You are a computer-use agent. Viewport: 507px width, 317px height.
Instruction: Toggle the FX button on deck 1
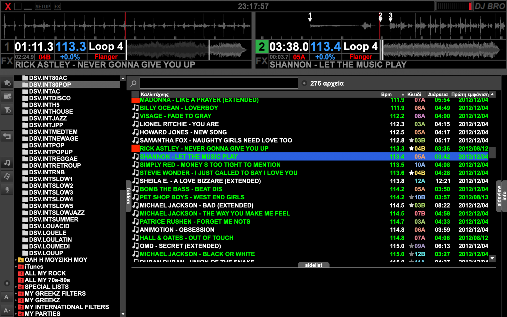coord(7,61)
